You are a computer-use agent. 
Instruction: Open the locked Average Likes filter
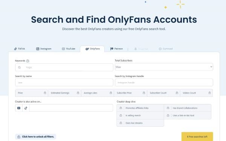pyautogui.click(x=98, y=93)
